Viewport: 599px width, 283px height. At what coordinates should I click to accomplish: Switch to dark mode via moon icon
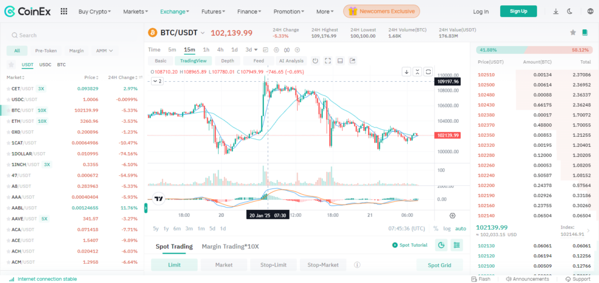click(x=570, y=12)
